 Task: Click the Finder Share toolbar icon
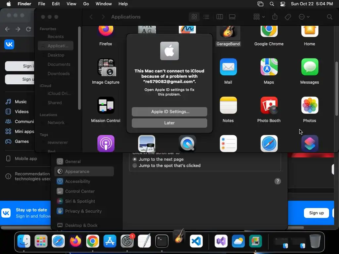[275, 17]
